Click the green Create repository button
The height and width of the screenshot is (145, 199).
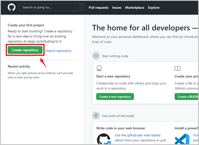point(25,50)
